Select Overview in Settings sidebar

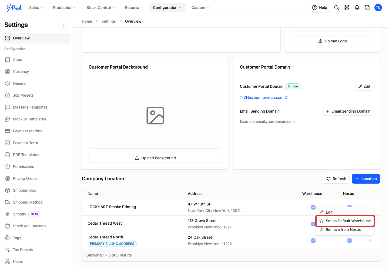pyautogui.click(x=36, y=38)
